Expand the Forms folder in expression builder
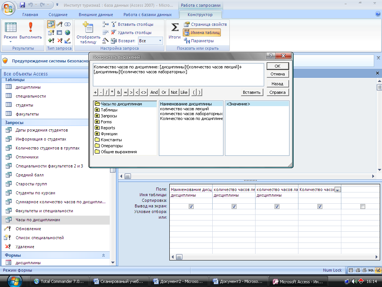 (97, 122)
